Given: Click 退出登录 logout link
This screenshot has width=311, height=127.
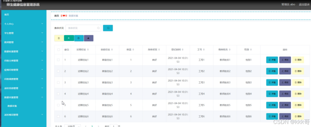Looking at the screenshot, I should (304, 4).
